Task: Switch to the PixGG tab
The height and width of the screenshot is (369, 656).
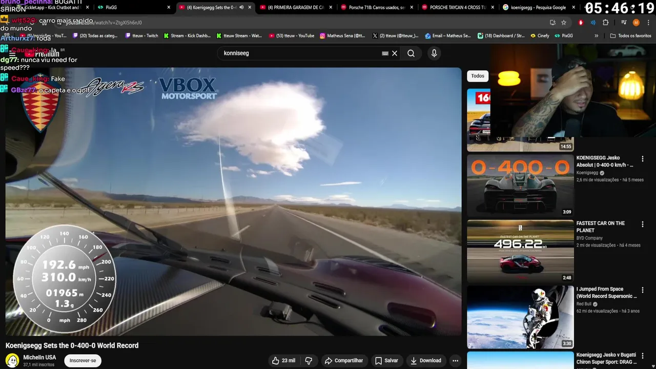Action: (134, 7)
